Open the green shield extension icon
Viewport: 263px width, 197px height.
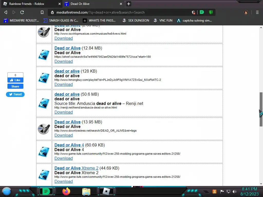pyautogui.click(x=211, y=12)
